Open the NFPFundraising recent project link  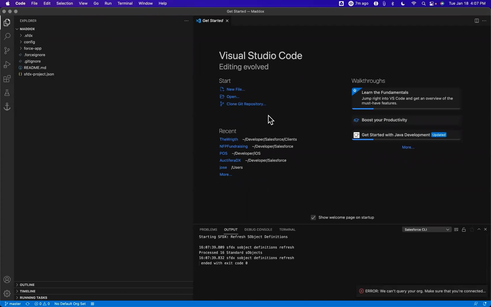tap(233, 146)
